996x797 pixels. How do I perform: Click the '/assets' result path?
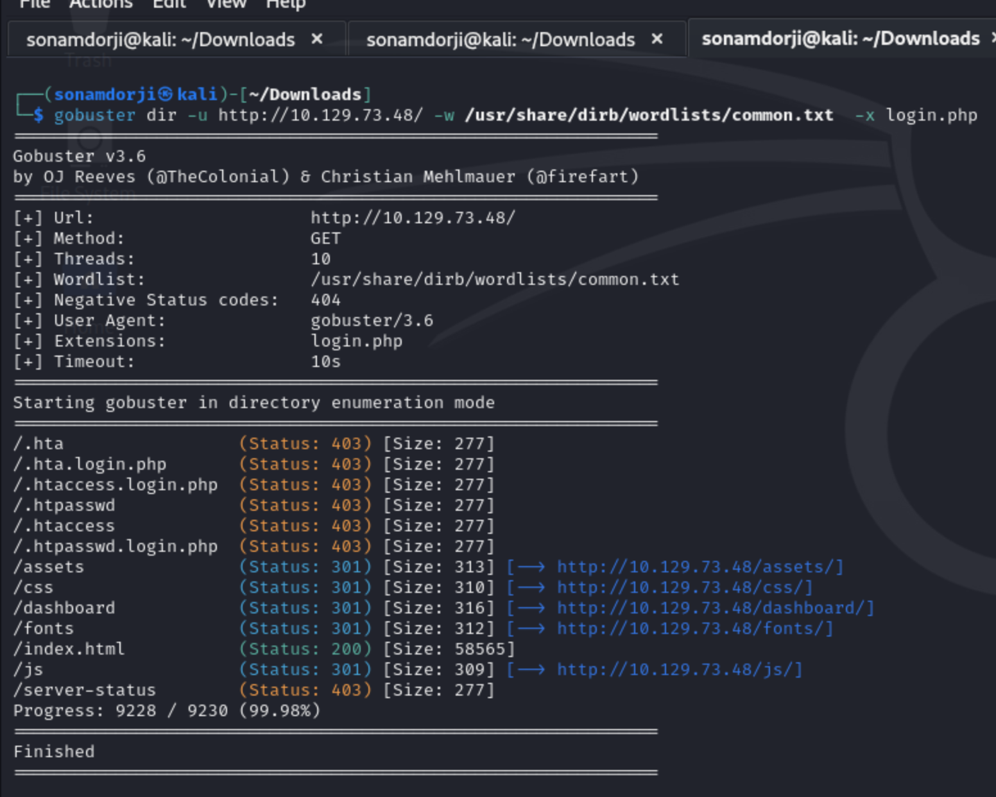point(48,567)
